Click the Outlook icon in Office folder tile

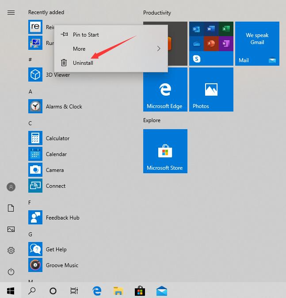[x=196, y=29]
